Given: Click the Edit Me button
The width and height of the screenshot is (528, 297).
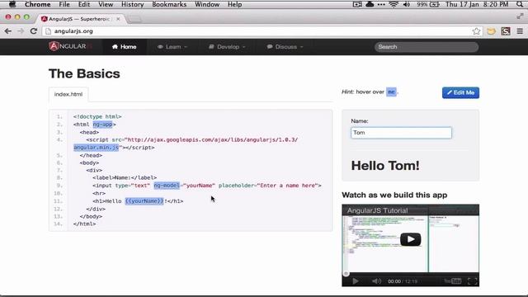Looking at the screenshot, I should pyautogui.click(x=460, y=92).
